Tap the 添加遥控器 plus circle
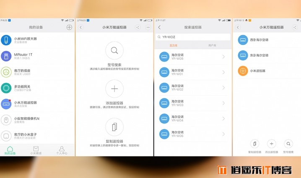Viewport: 301px width, 178px height. [x=114, y=89]
